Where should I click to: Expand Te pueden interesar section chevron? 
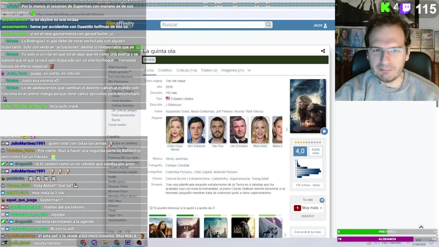pyautogui.click(x=214, y=208)
